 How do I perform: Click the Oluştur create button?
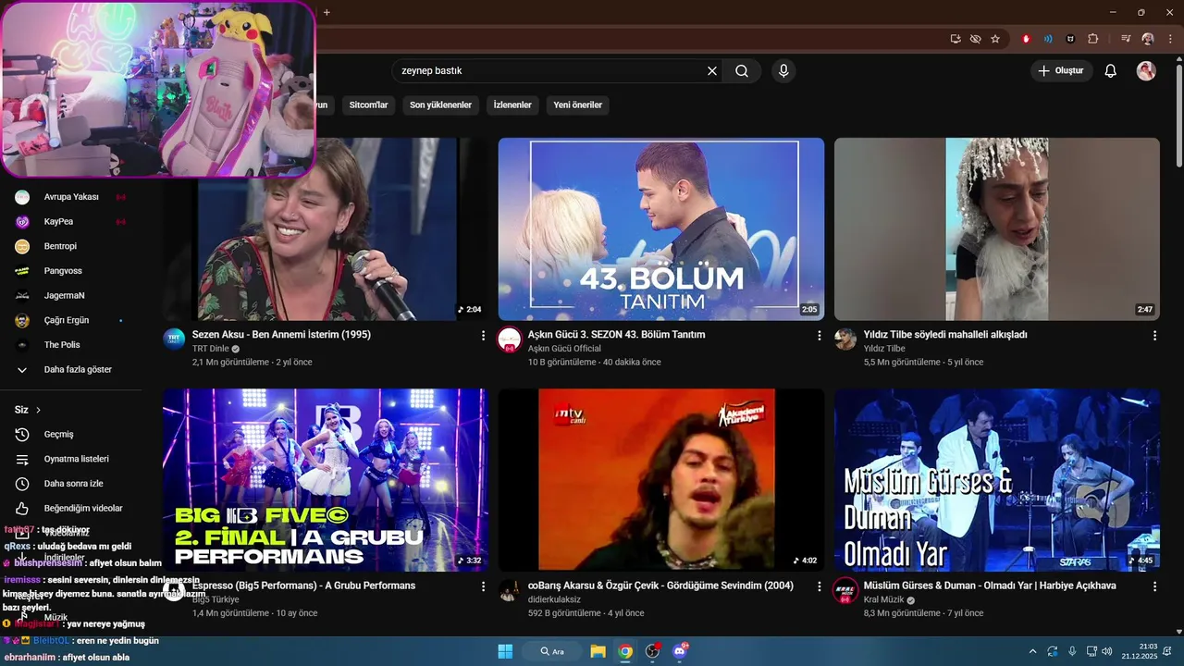click(1061, 71)
